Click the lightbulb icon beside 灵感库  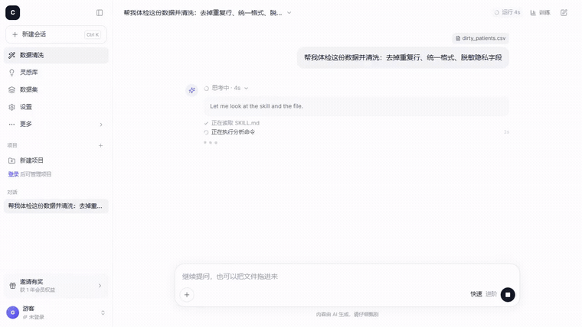coord(12,73)
